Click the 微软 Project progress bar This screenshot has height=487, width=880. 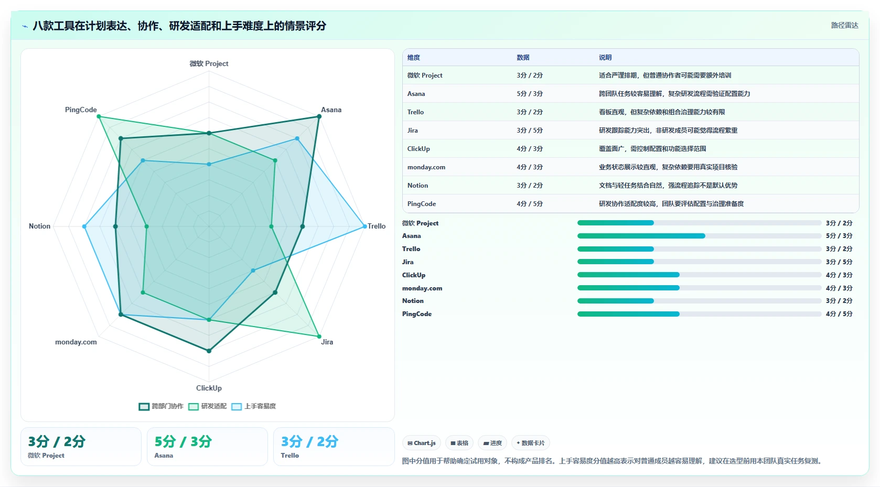point(699,223)
